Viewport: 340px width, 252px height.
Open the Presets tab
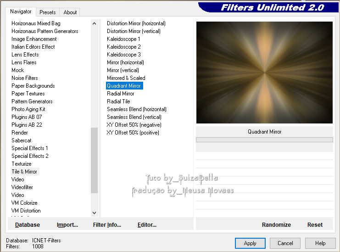[47, 12]
